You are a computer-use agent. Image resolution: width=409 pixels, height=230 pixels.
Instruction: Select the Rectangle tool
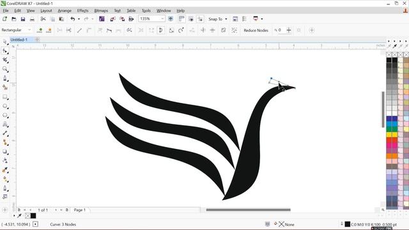point(5,97)
